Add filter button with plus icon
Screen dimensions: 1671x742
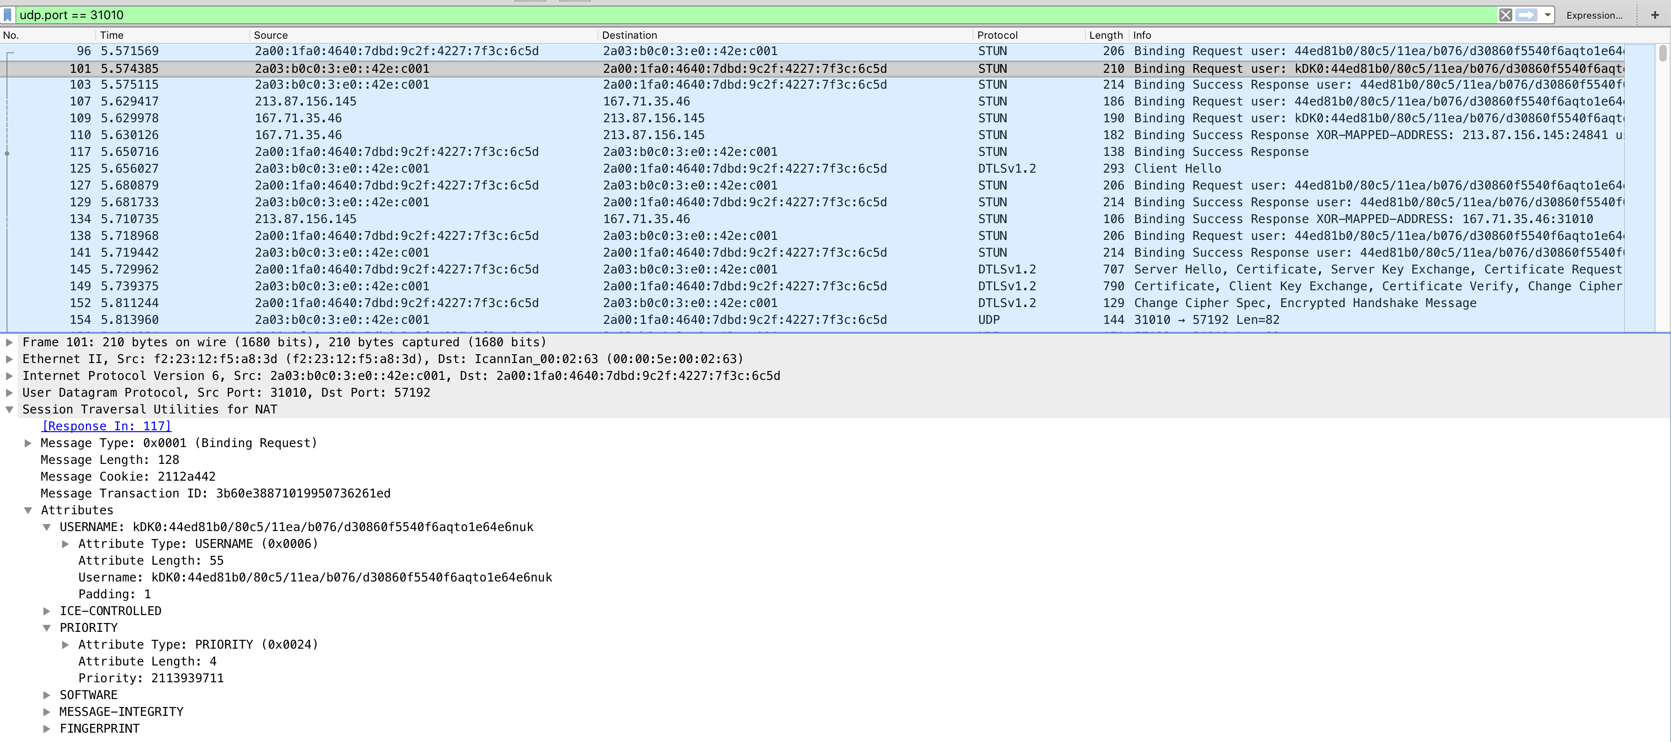click(x=1654, y=15)
